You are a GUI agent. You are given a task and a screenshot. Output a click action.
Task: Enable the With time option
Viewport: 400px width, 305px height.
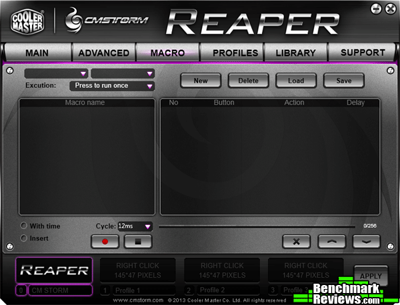[x=25, y=226]
